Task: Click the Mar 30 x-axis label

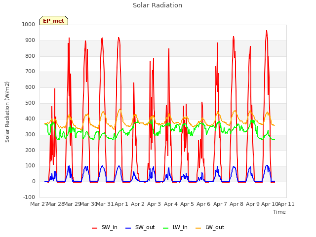Action: [89, 204]
